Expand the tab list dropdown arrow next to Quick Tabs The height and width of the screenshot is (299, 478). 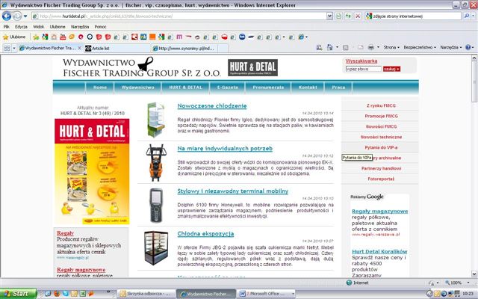point(14,48)
